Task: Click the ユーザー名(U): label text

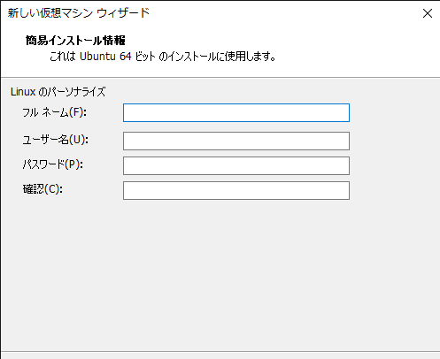Action: [56, 140]
